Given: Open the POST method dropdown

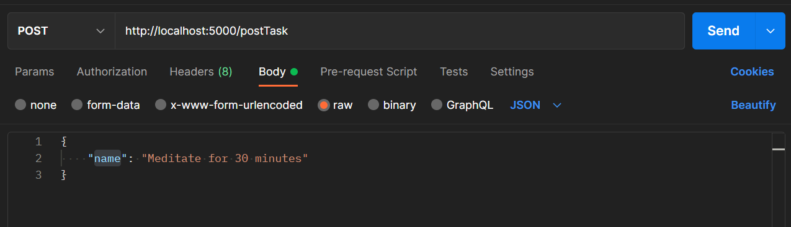Looking at the screenshot, I should click(x=61, y=31).
